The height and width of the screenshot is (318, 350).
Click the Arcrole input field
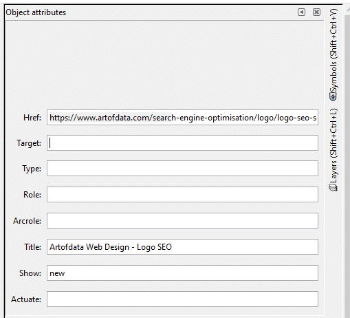point(182,221)
